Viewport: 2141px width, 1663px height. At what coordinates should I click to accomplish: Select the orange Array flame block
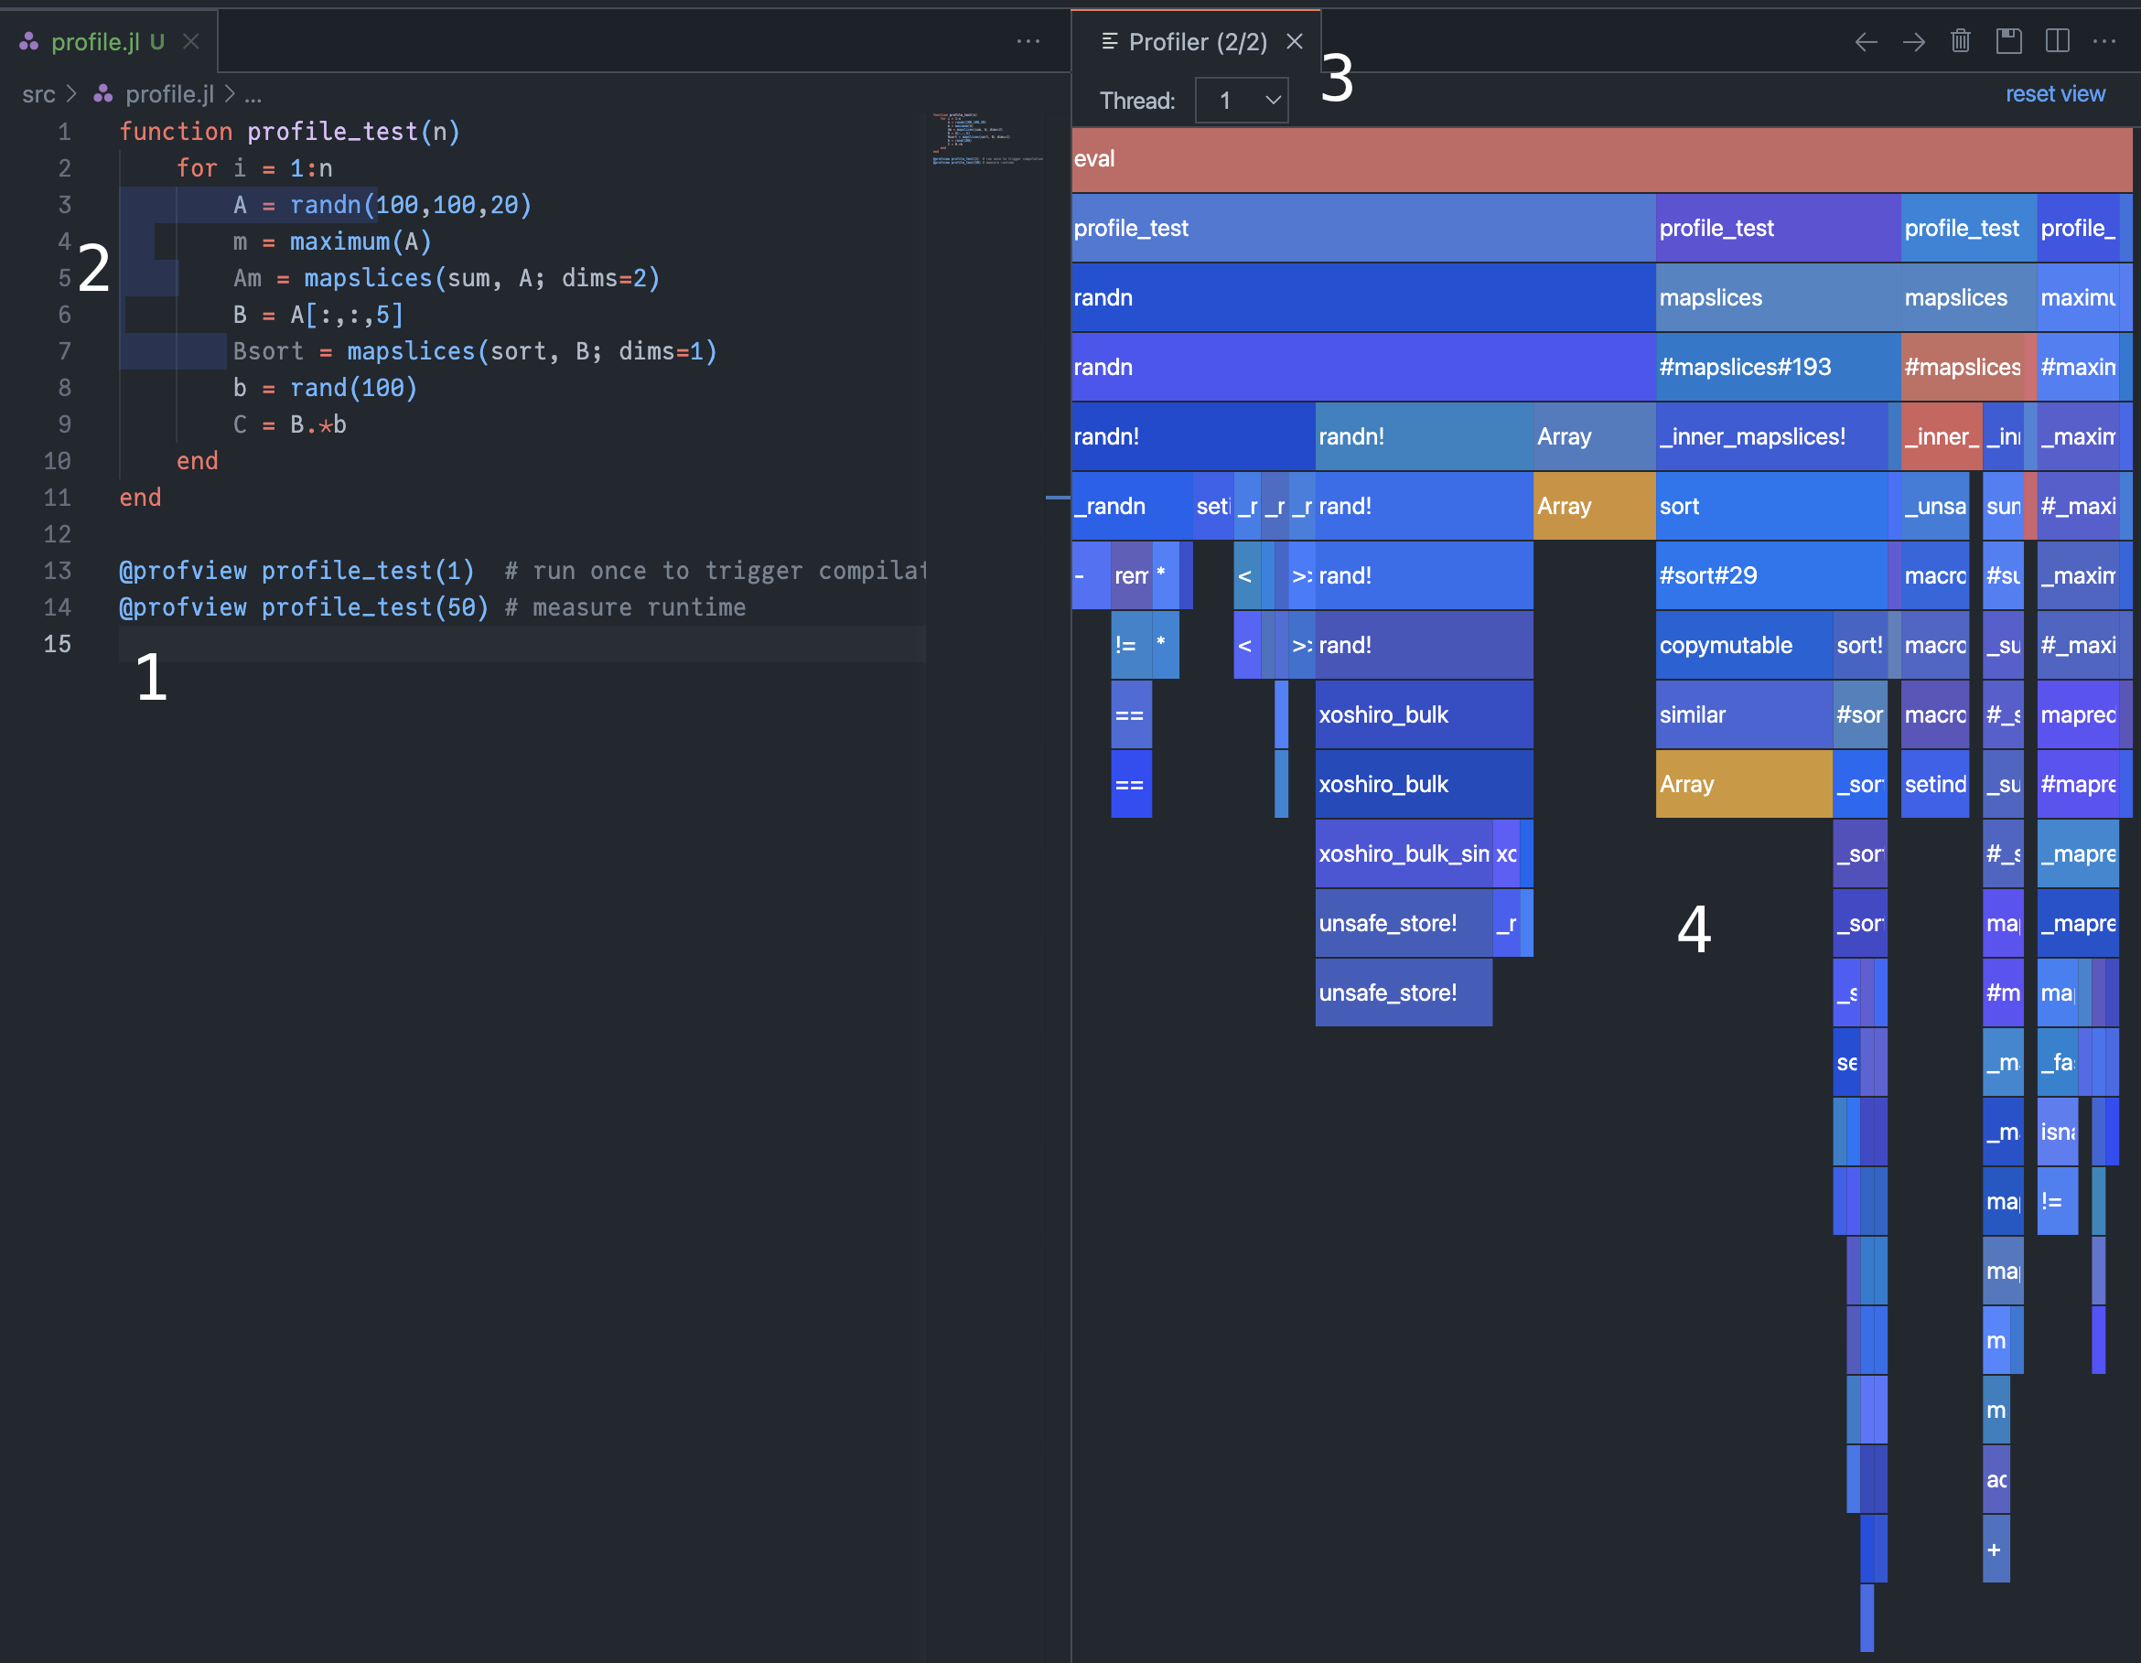coord(1593,506)
